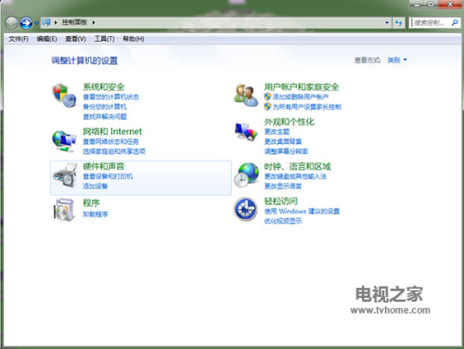Open the Clock, Language and Region globe icon
Screen dimensions: 464x349
(247, 174)
